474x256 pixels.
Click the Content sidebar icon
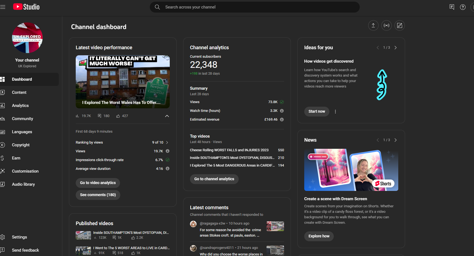[x=2, y=92]
